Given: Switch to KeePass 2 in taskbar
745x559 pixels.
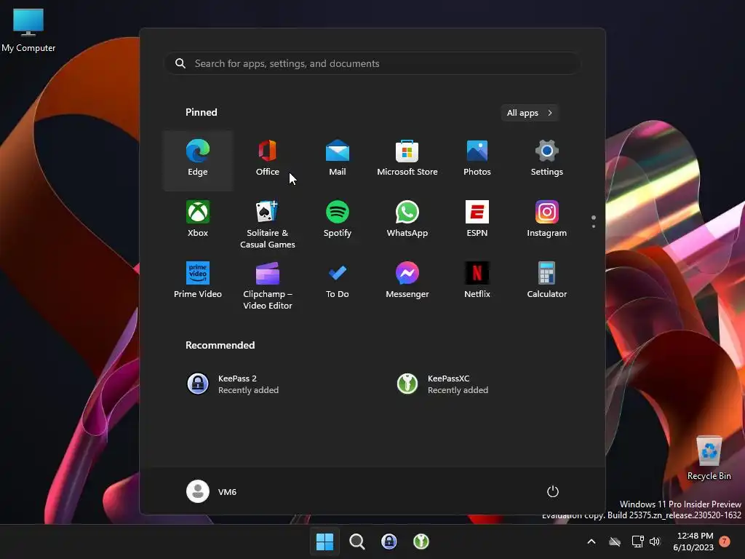Looking at the screenshot, I should (x=389, y=542).
